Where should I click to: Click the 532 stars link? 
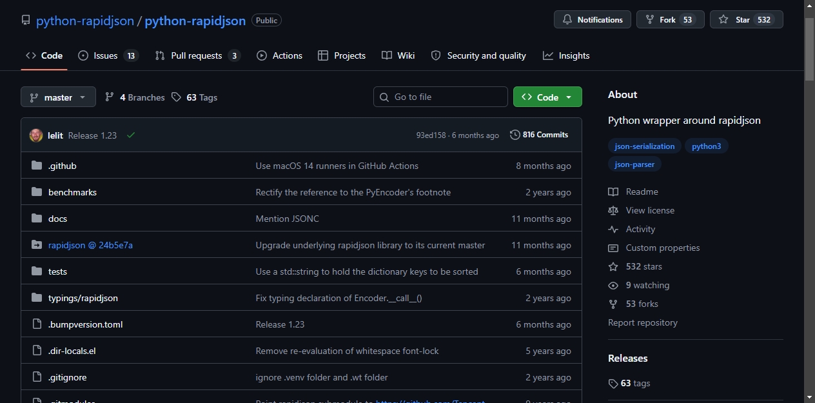[643, 266]
